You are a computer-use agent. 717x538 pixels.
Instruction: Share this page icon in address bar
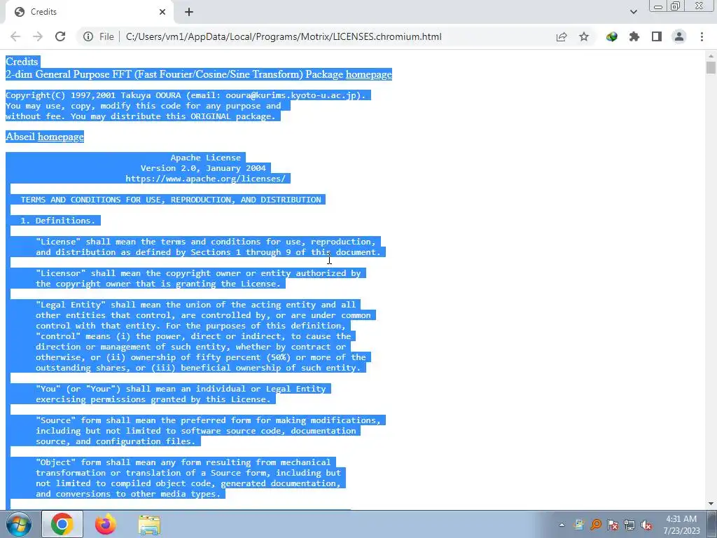click(562, 36)
